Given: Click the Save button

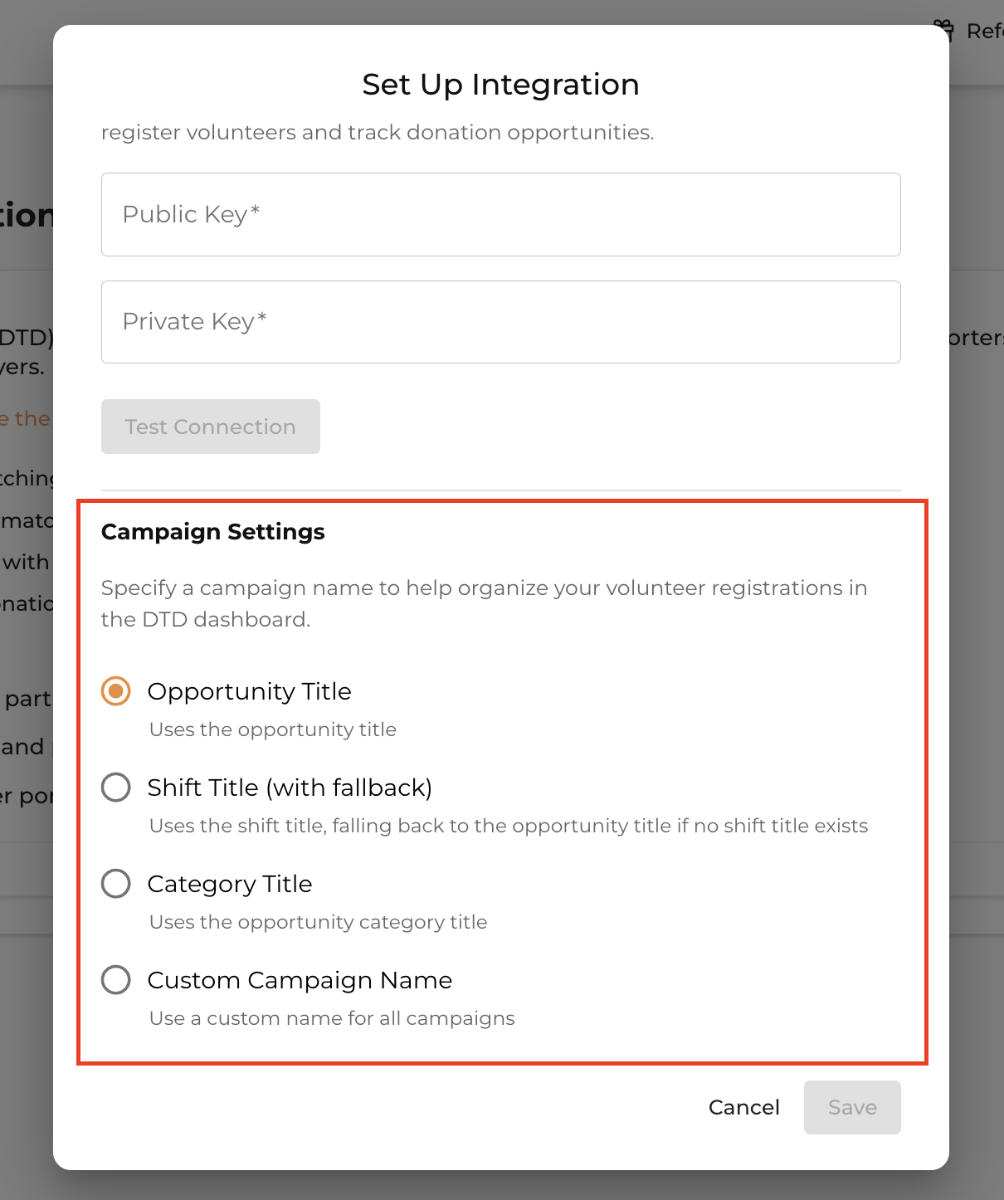Looking at the screenshot, I should coord(852,1107).
